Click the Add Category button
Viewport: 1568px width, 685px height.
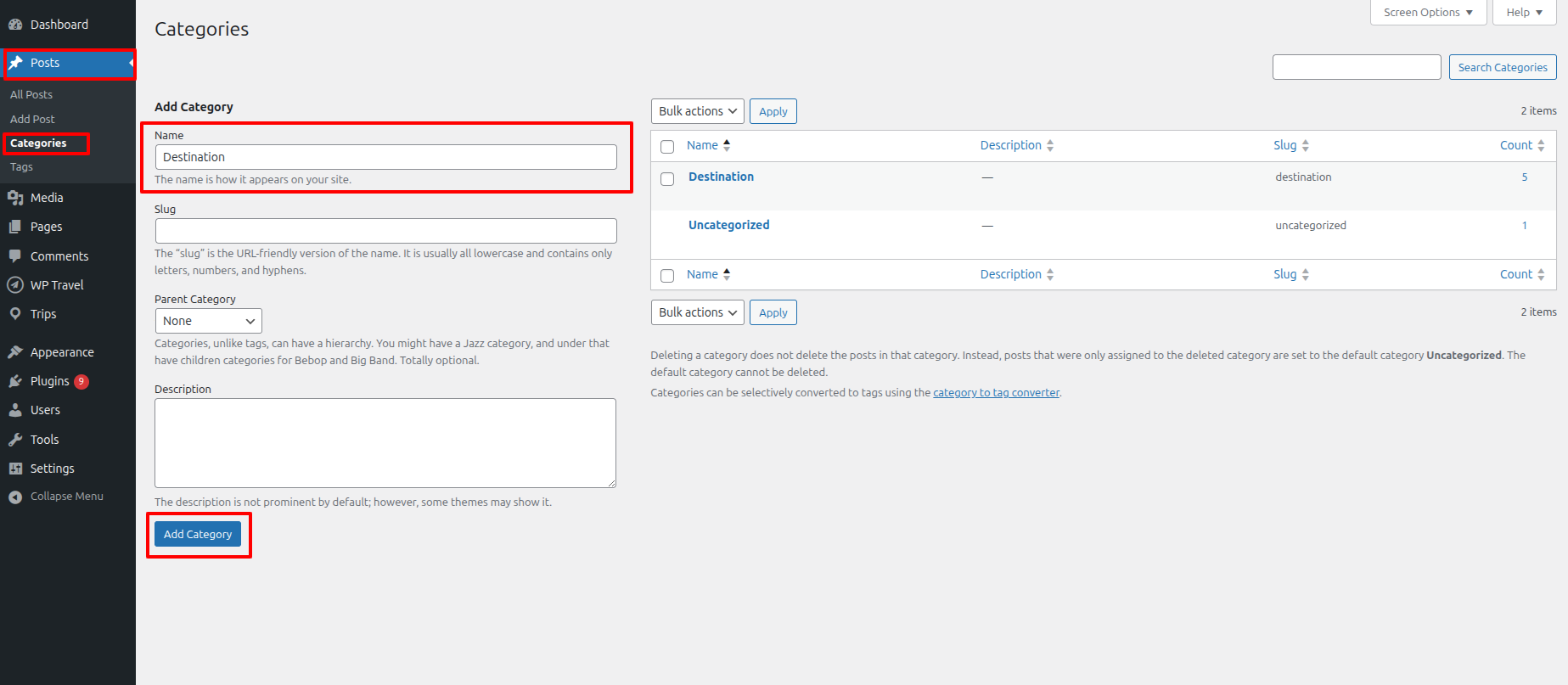(198, 534)
